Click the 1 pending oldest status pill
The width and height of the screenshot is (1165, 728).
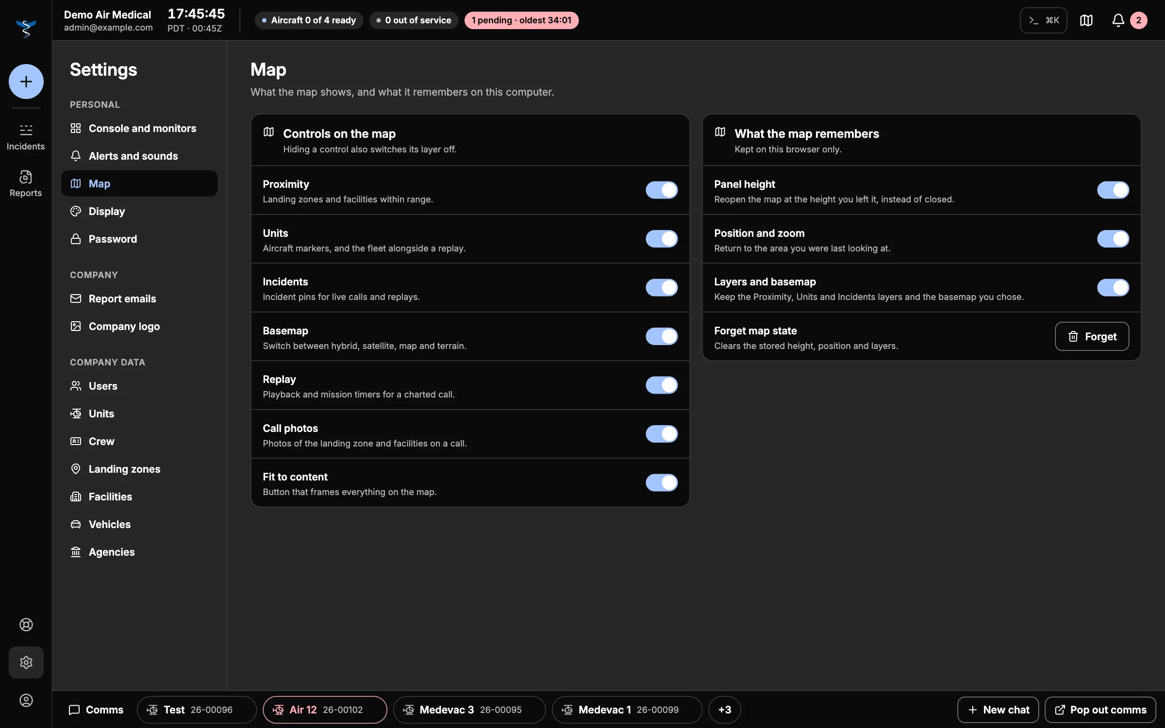[x=521, y=20]
